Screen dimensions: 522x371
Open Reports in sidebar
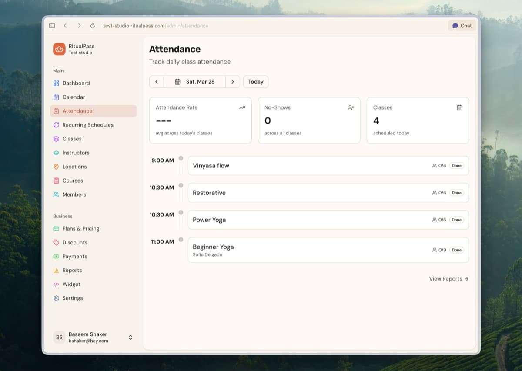click(x=94, y=270)
